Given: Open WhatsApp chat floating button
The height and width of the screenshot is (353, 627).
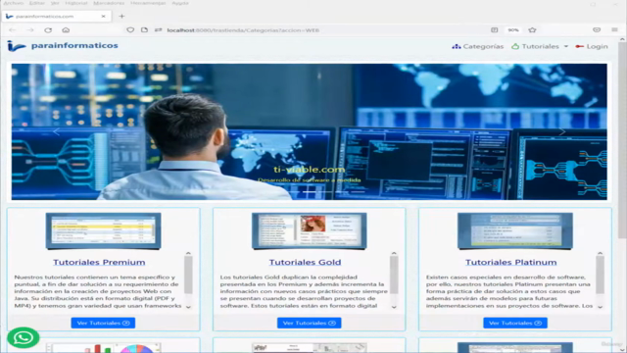Looking at the screenshot, I should pos(24,337).
